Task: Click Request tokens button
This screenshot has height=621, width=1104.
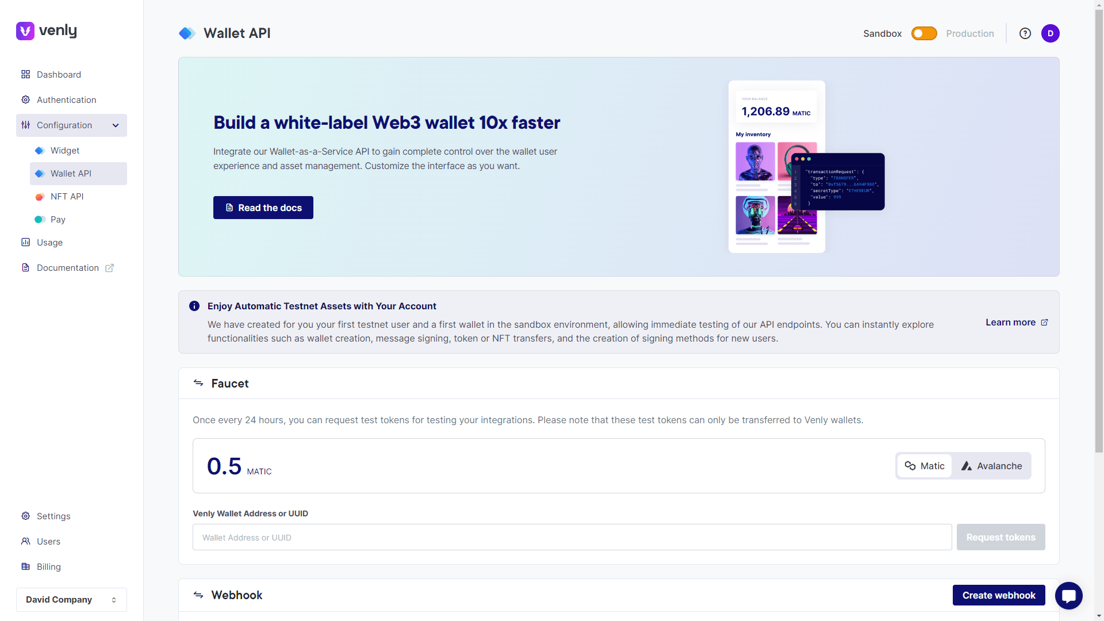Action: 1001,537
